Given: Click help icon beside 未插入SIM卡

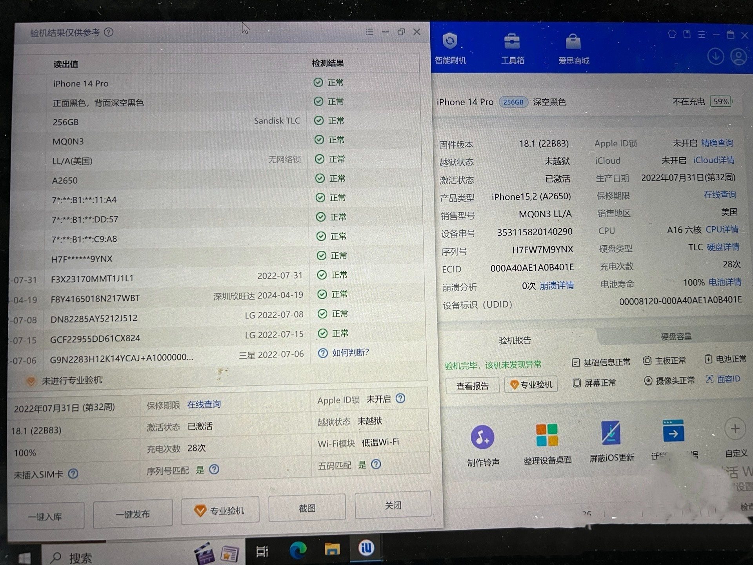Looking at the screenshot, I should pos(73,474).
